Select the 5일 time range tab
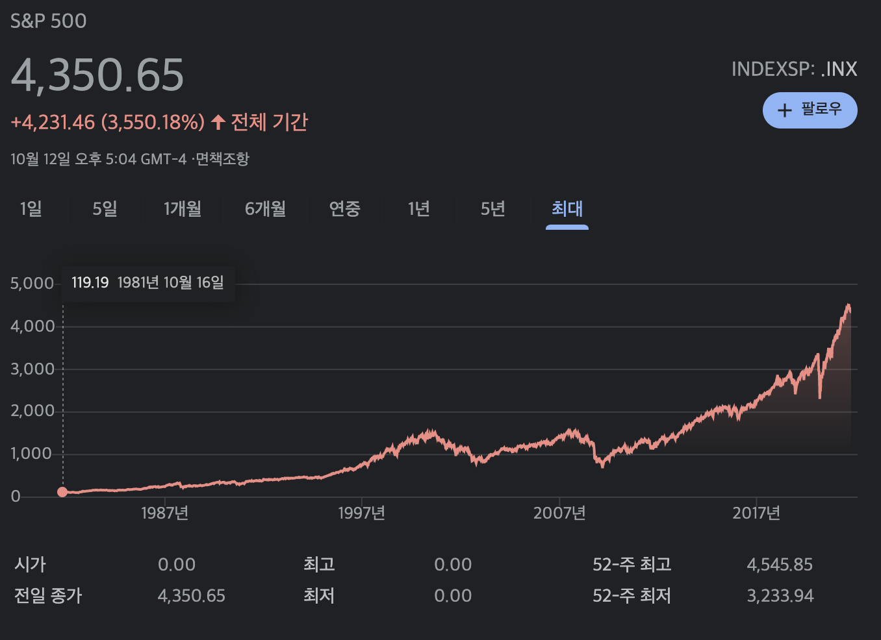Image resolution: width=881 pixels, height=640 pixels. tap(105, 209)
